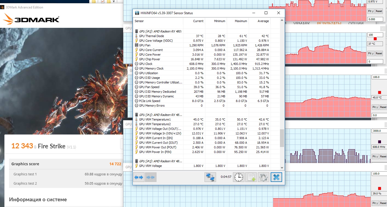Click the sensor list scrollbar up arrow
This screenshot has width=387, height=207.
click(282, 20)
